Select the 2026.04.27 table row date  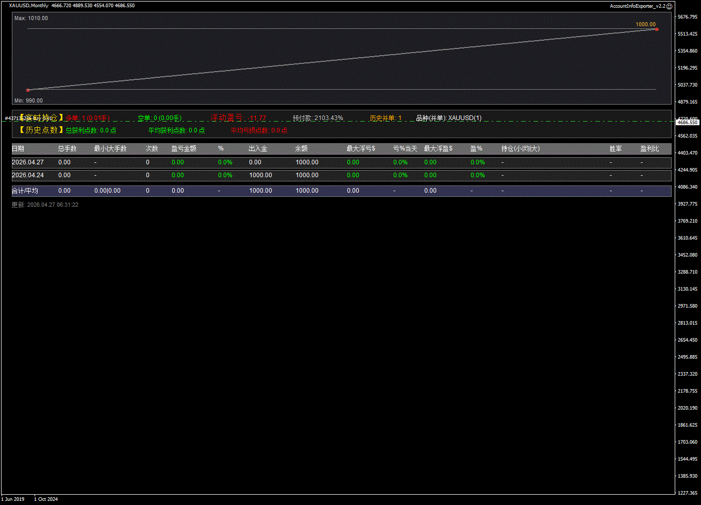pos(28,162)
